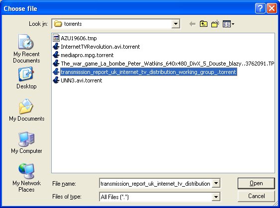Go up one folder level
Viewport: 280px width, 208px height.
click(203, 24)
